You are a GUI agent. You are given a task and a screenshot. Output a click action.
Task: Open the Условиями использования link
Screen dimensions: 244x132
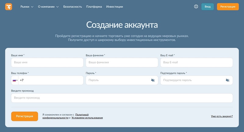(87, 118)
